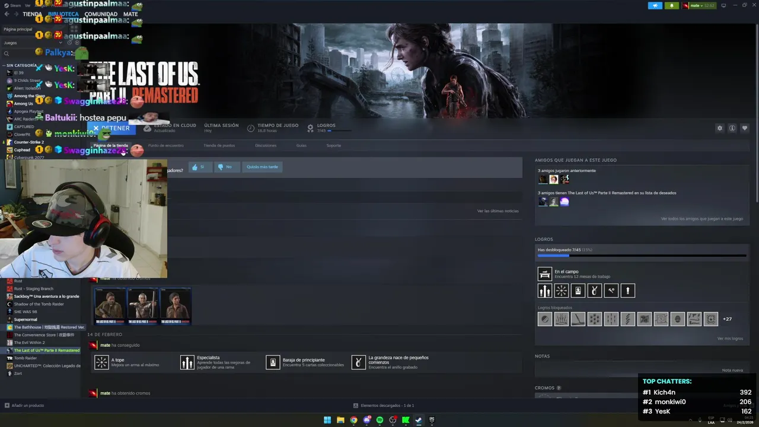Click the Especialista achievement icon in Logros panel

pos(544,291)
